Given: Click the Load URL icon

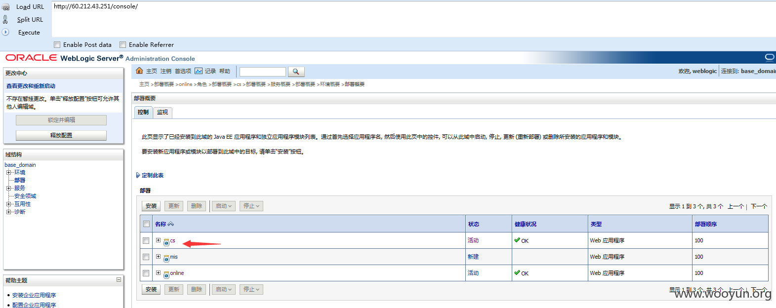Looking at the screenshot, I should point(6,6).
